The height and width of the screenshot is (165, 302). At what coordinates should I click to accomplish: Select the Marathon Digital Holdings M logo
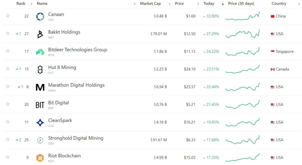40,87
